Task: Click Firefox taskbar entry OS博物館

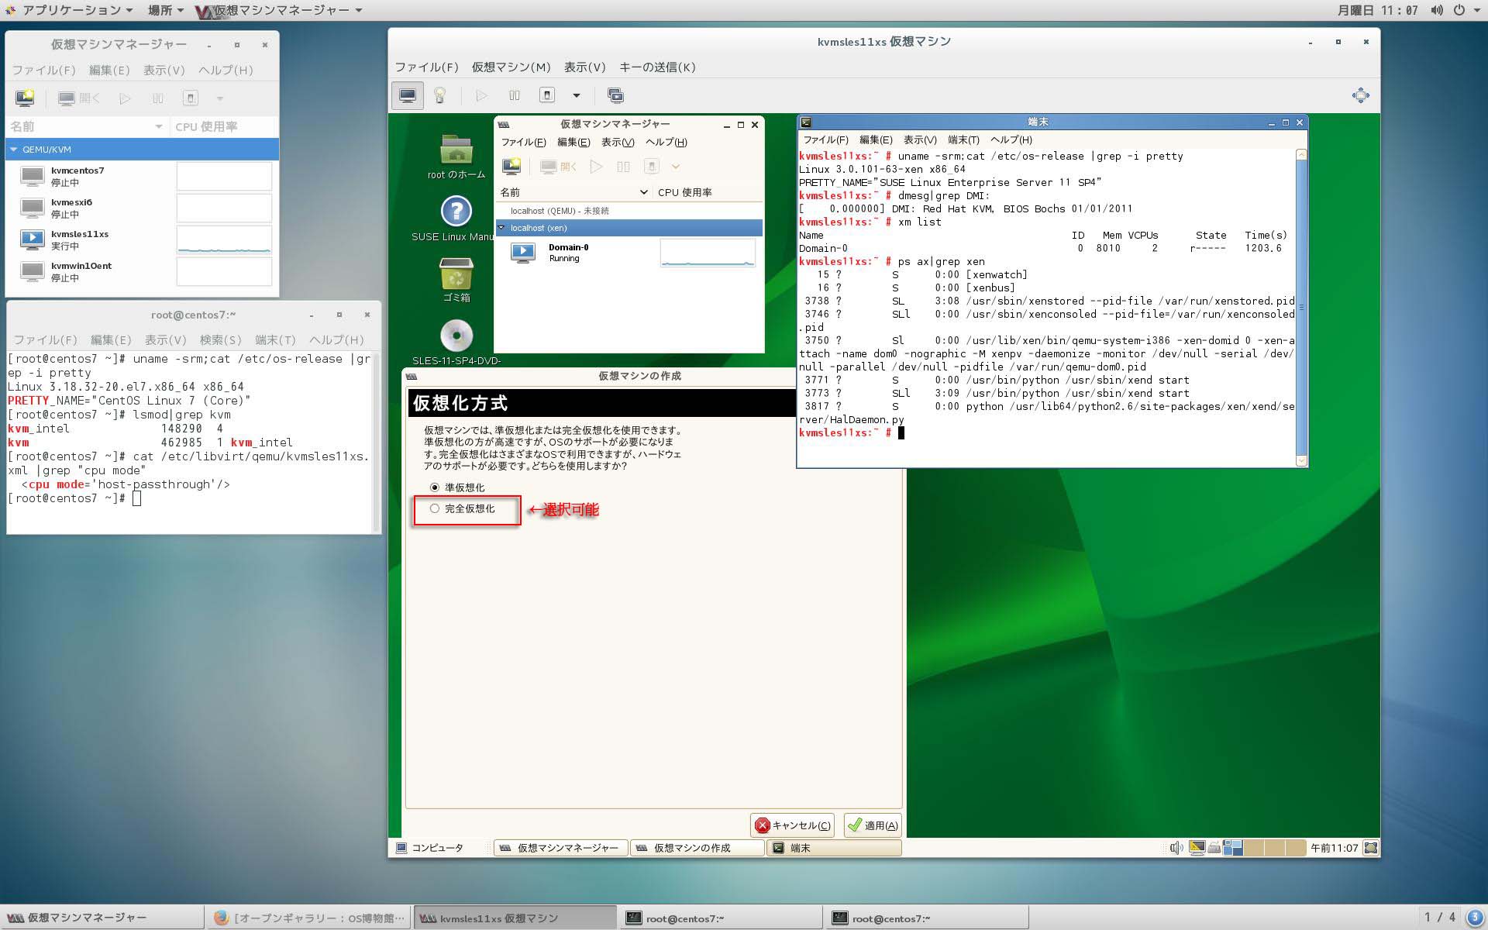Action: coord(309,918)
